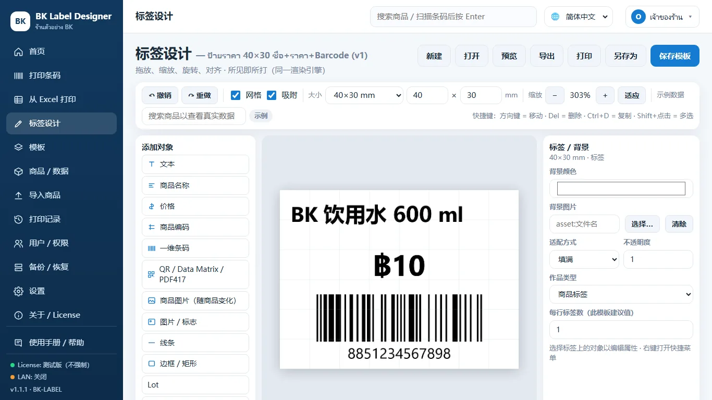Go to 模板 in the sidebar
This screenshot has height=400, width=712.
[62, 147]
